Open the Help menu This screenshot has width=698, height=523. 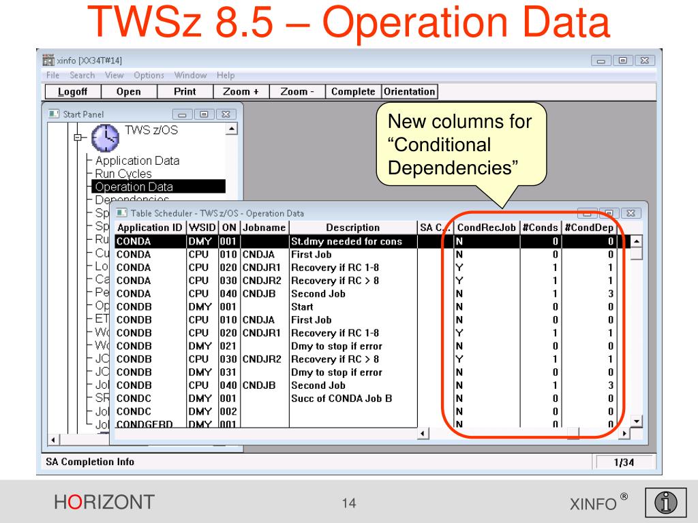click(226, 75)
